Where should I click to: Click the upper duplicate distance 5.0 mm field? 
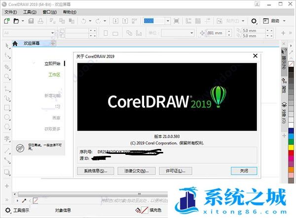(254, 31)
